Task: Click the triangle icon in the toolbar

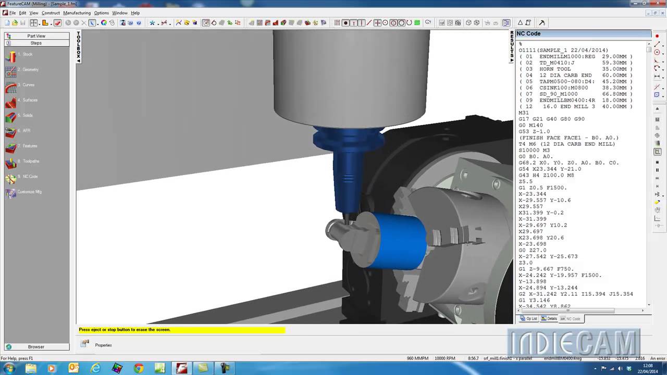Action: point(520,23)
